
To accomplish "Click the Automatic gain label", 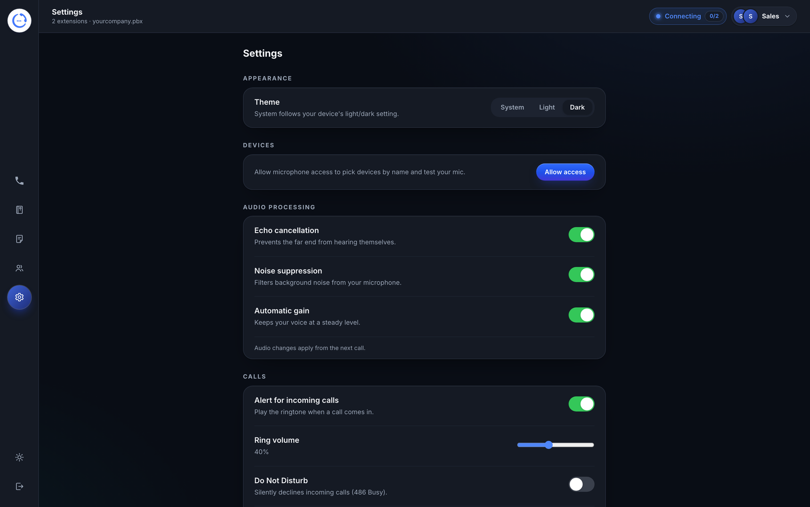I will 281,311.
